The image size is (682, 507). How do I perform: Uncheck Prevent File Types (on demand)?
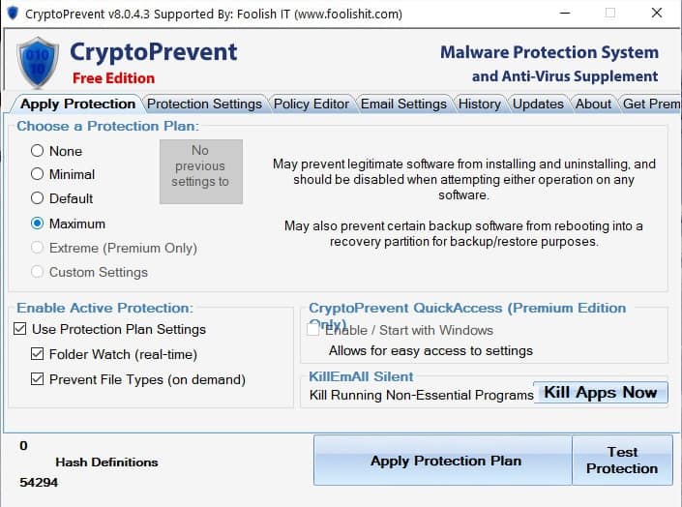(38, 379)
